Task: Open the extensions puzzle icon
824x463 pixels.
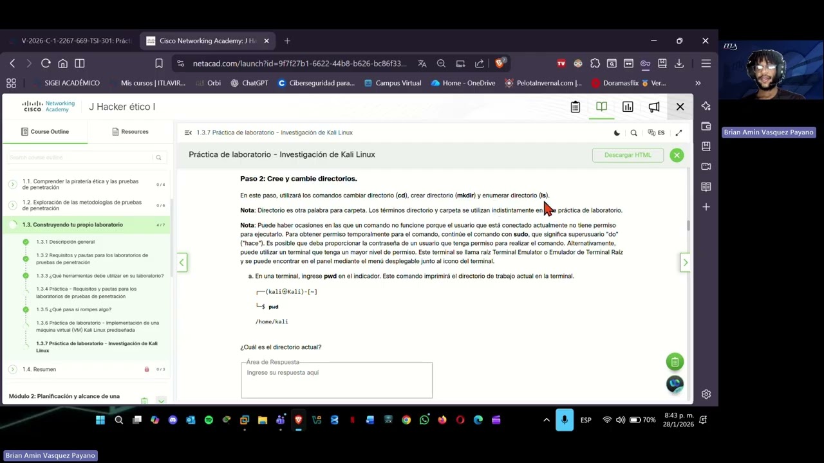Action: (595, 64)
